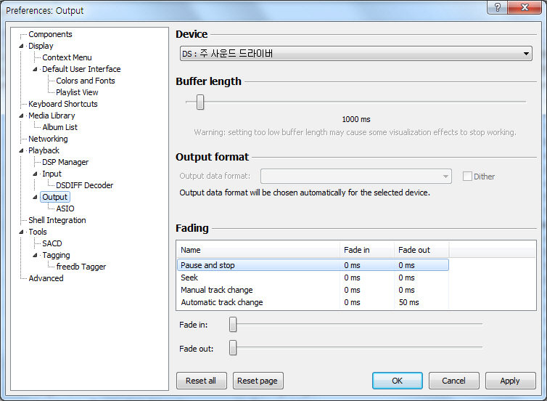Click the Cancel button
Screen dimensions: 547x401
454,381
